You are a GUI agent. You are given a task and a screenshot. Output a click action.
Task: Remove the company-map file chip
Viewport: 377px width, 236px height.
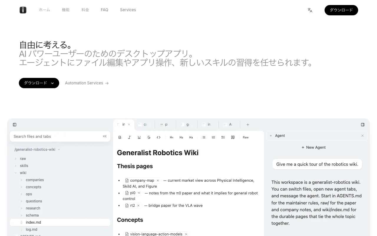coord(158,181)
